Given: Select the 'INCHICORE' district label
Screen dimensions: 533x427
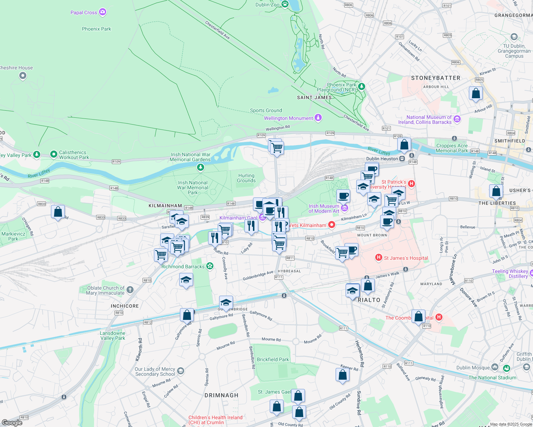Looking at the screenshot, I should pyautogui.click(x=125, y=306).
